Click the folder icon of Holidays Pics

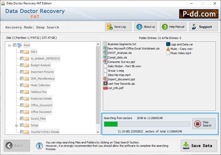pyautogui.click(x=27, y=92)
